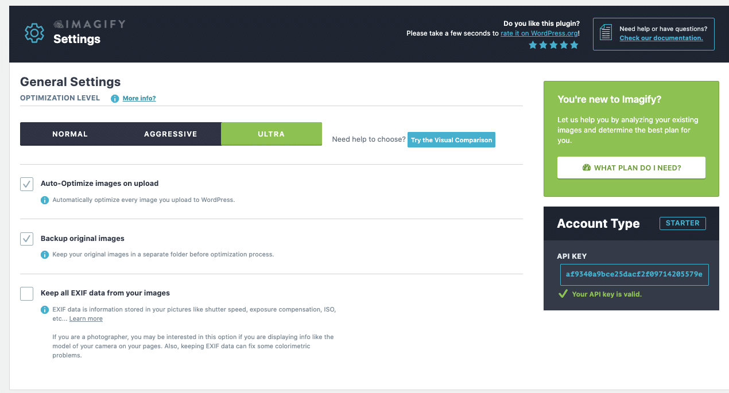Click the five-star rating icons
Screen dimensions: 729x393
pyautogui.click(x=553, y=45)
